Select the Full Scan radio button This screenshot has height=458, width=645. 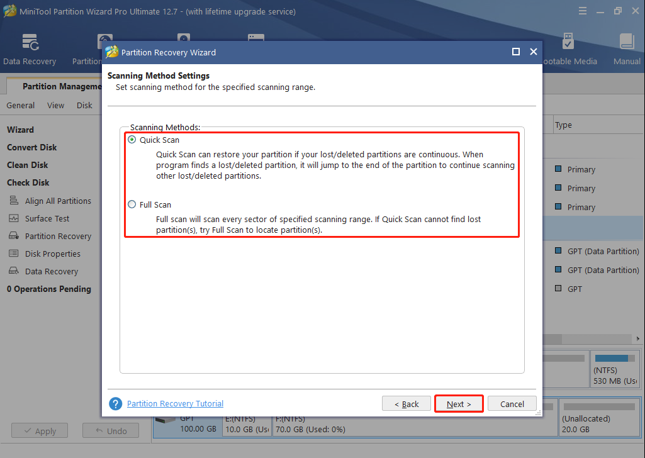(x=132, y=204)
